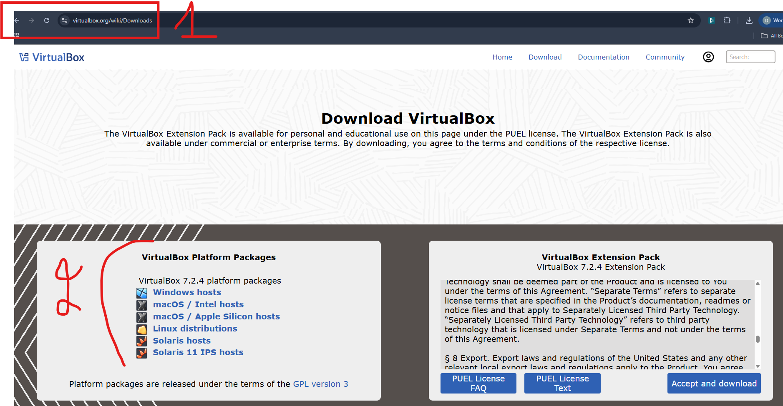783x406 pixels.
Task: Open the Community menu item
Action: (x=665, y=57)
